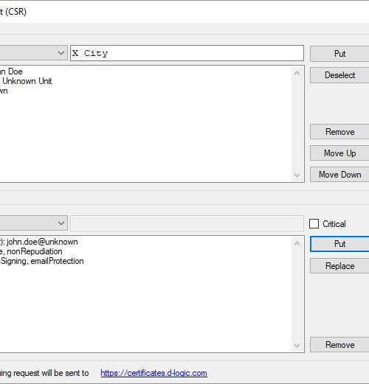This screenshot has width=369, height=384.
Task: Click up arrow of lower list scrollbar
Action: 297,243
